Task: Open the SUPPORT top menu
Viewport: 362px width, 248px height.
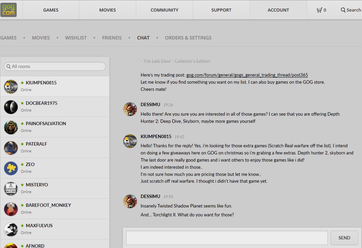Action: (x=221, y=10)
